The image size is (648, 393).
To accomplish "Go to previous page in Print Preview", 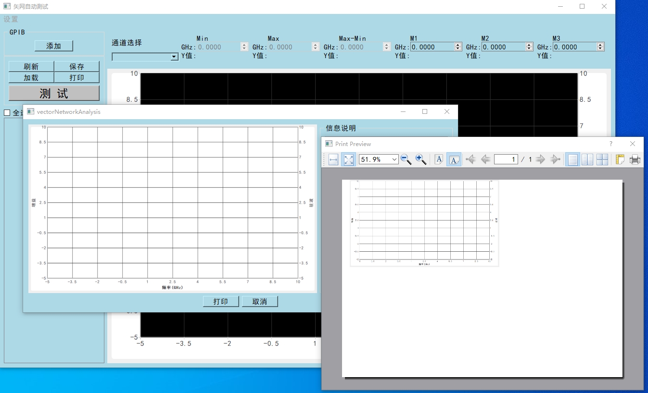I will (x=485, y=160).
